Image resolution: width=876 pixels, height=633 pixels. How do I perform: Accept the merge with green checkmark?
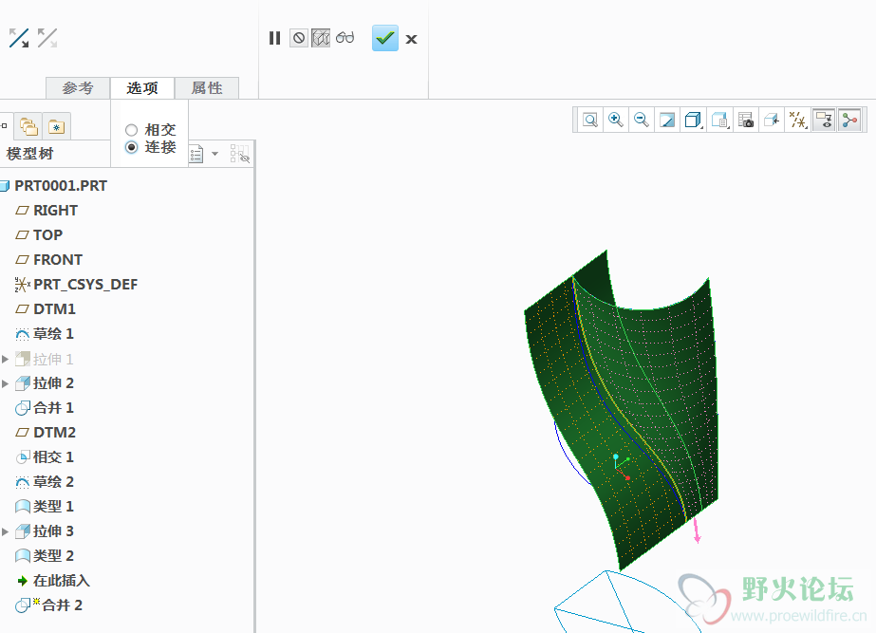pos(385,38)
